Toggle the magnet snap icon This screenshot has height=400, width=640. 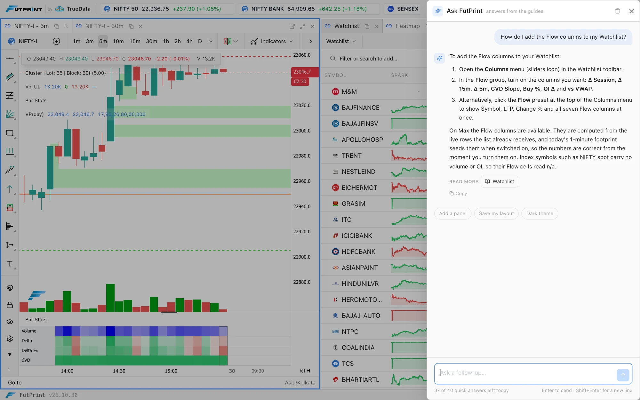[10, 288]
